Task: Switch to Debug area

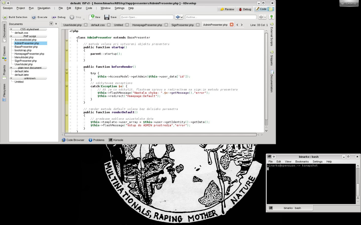Action: click(x=245, y=9)
